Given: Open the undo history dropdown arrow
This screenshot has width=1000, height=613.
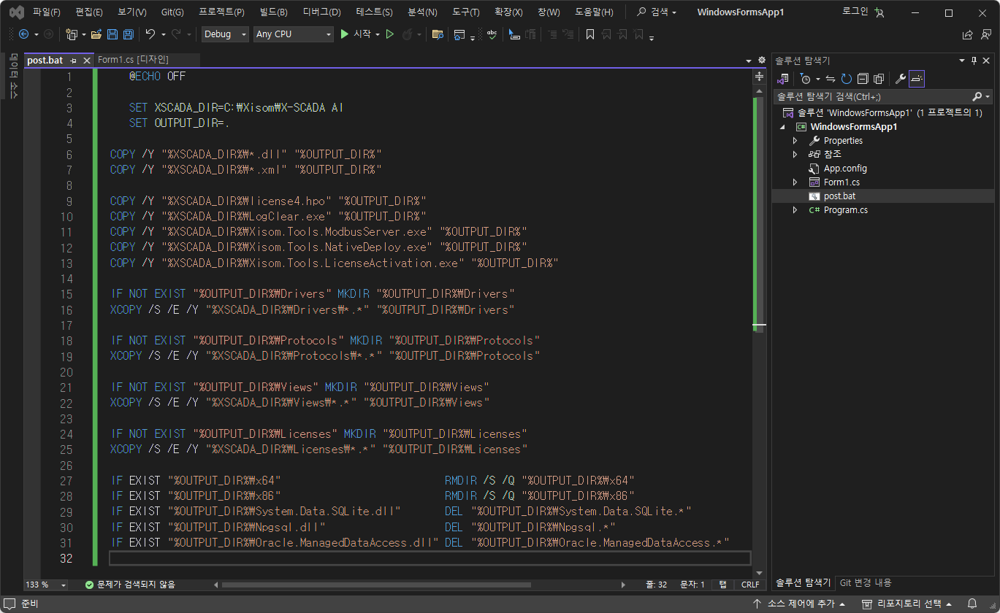Looking at the screenshot, I should (x=162, y=34).
